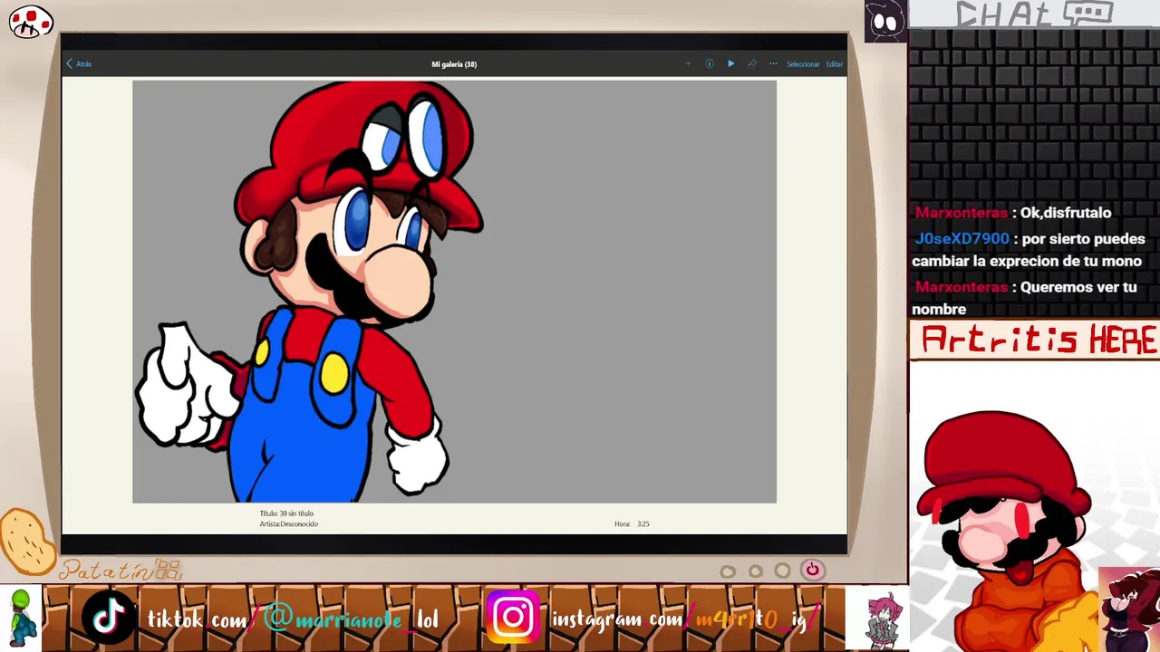Viewport: 1160px width, 652px height.
Task: Click the Patatin logo text under monitor
Action: [x=121, y=570]
